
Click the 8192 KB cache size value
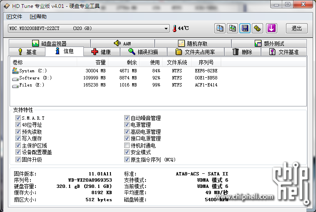coord(102,192)
